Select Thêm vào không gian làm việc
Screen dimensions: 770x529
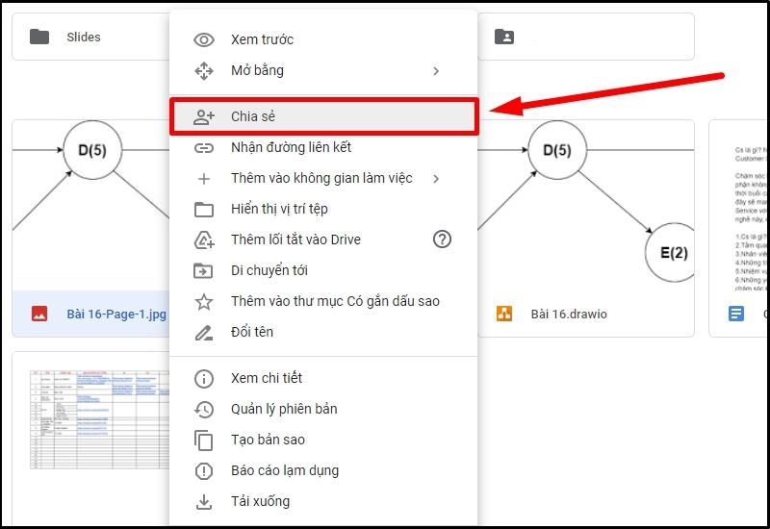tap(323, 179)
